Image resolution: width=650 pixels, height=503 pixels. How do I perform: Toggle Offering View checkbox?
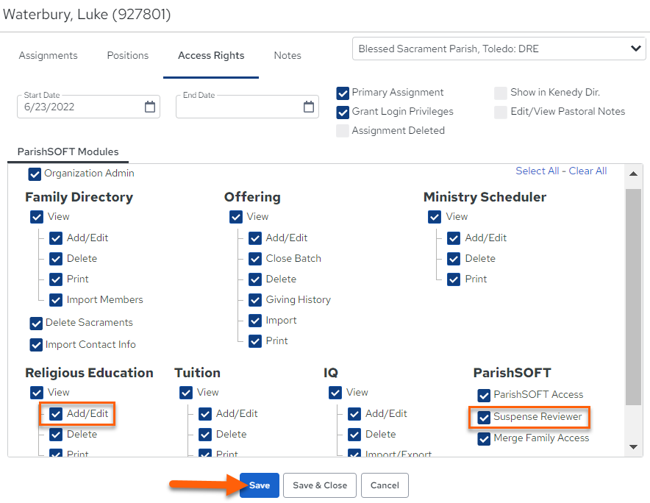point(236,217)
